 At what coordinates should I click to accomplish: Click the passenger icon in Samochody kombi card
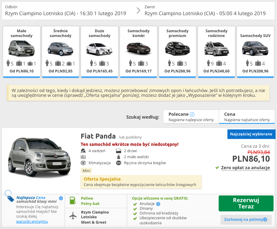pos(130,63)
